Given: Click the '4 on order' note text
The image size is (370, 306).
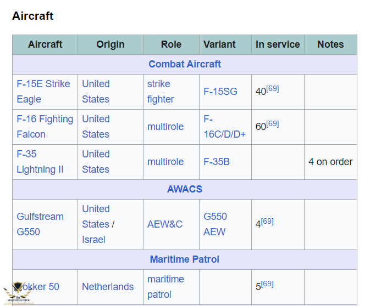Looking at the screenshot, I should coord(330,162).
